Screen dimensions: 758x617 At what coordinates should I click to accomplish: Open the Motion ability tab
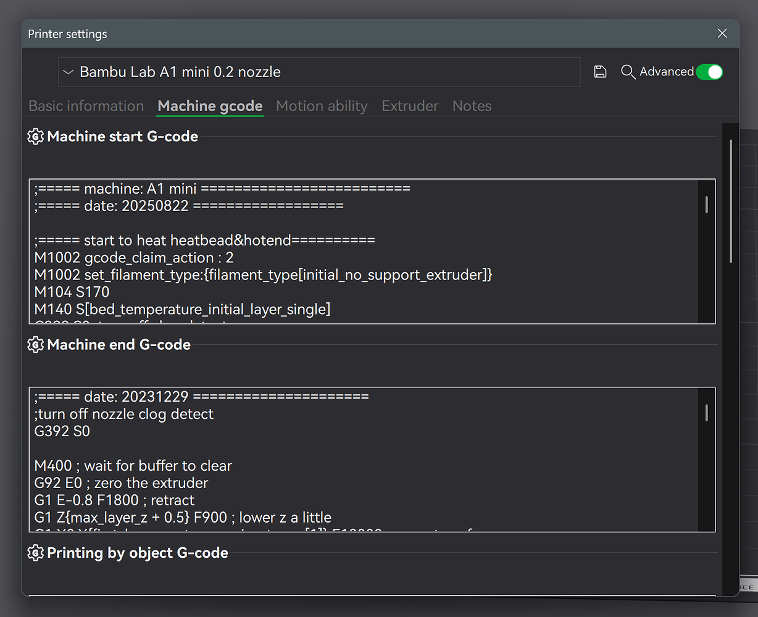(322, 106)
